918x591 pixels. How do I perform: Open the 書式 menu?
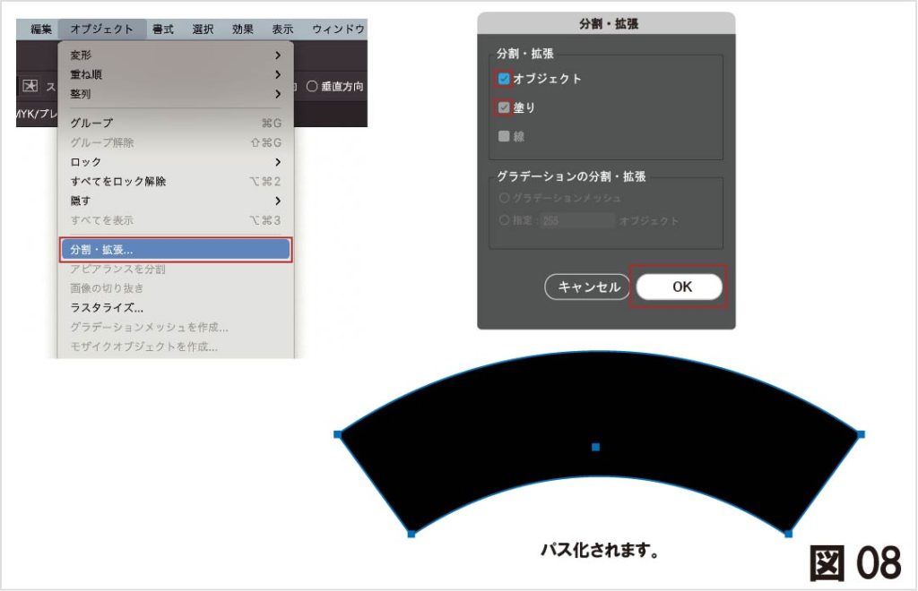point(162,30)
